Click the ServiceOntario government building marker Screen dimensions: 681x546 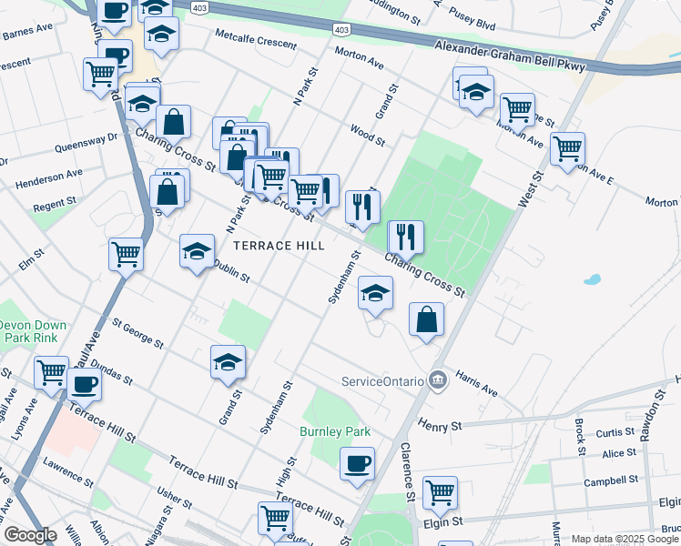437,379
